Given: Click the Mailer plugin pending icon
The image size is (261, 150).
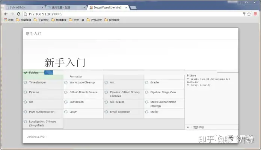Looking at the screenshot, I should click(x=146, y=112).
